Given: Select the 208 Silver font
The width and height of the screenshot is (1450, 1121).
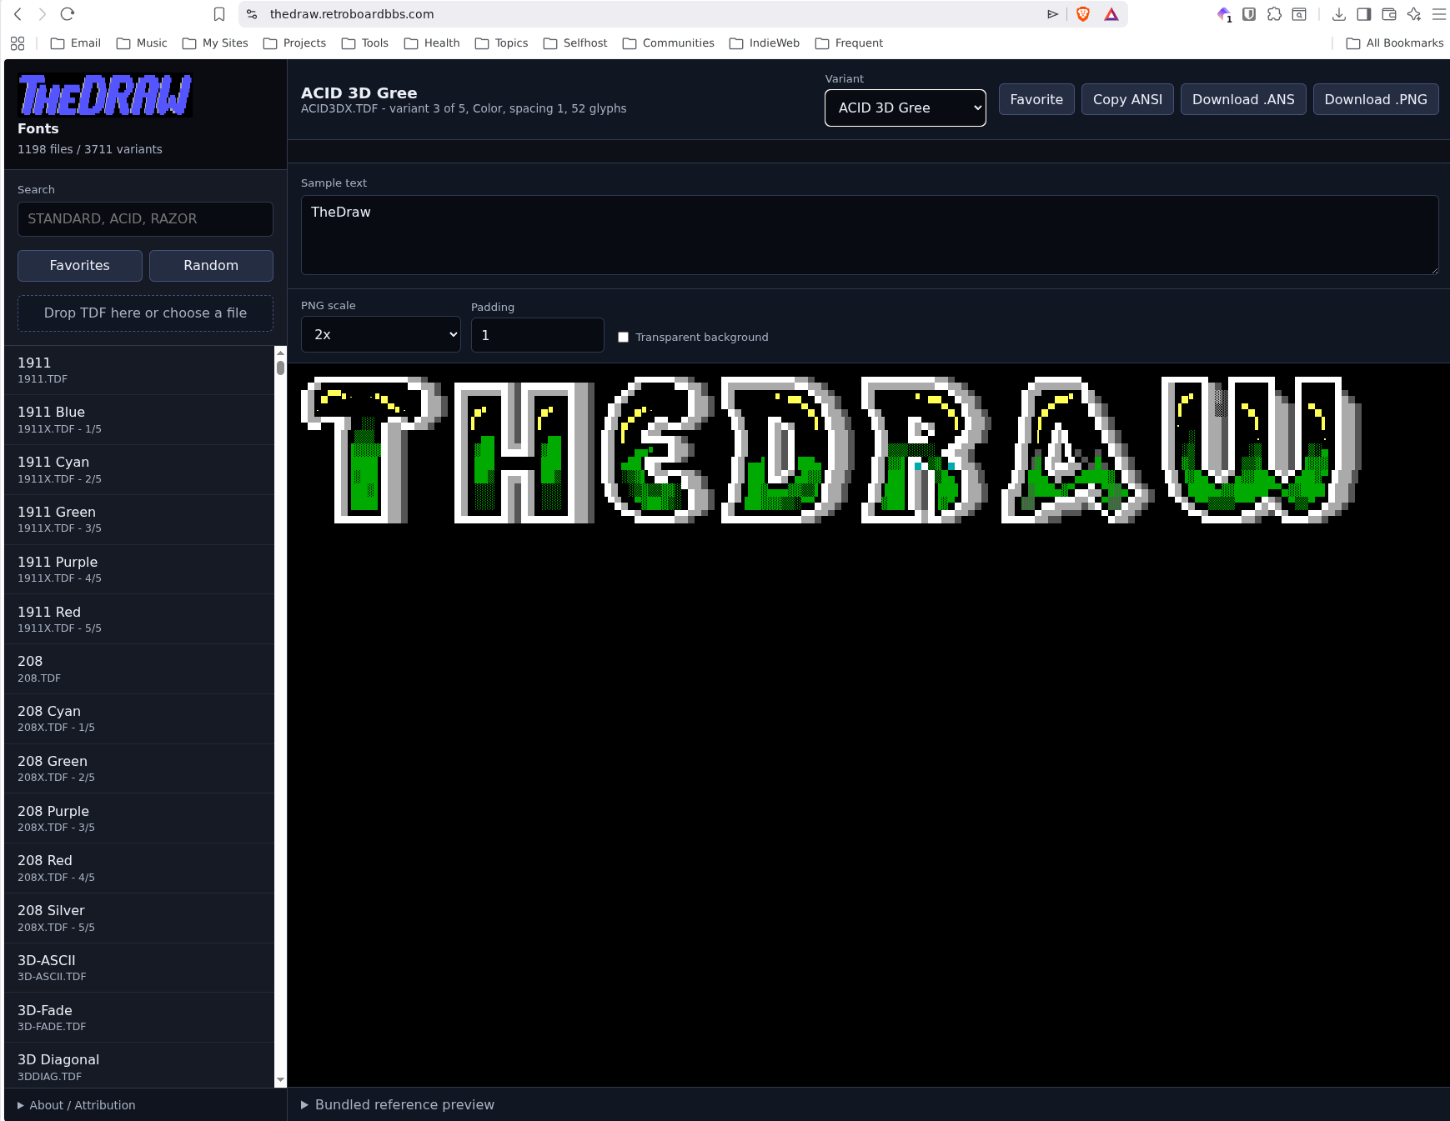Looking at the screenshot, I should pos(139,918).
